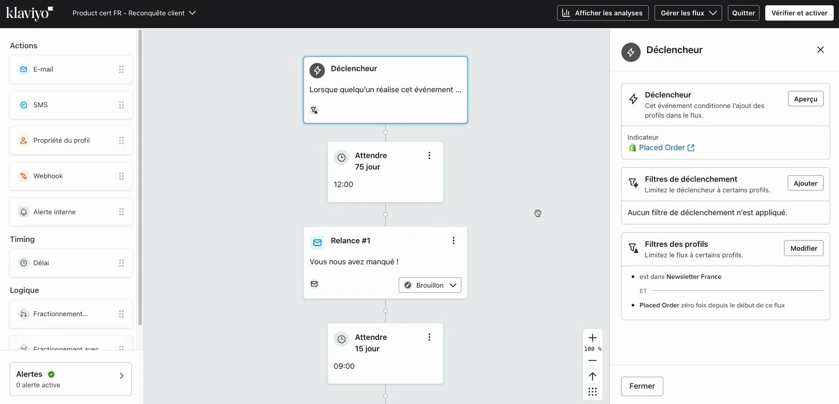Image resolution: width=839 pixels, height=404 pixels.
Task: Click the connector dot below Déclencheur node
Action: (x=385, y=132)
